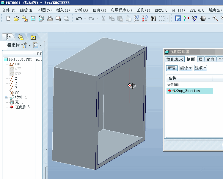Open the undo history dropdown arrow
This screenshot has width=223, height=179.
pyautogui.click(x=85, y=18)
